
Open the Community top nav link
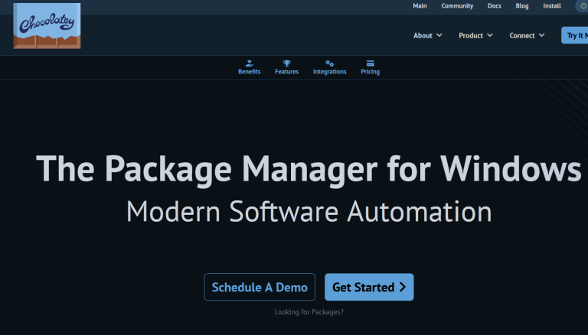tap(457, 6)
